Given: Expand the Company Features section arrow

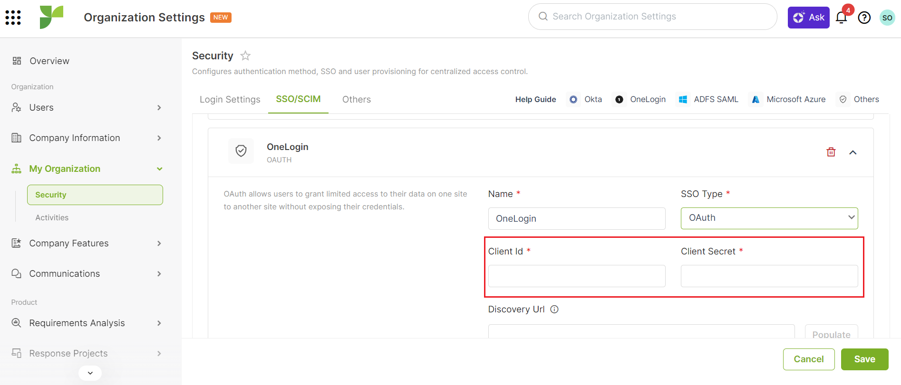Looking at the screenshot, I should coord(159,244).
